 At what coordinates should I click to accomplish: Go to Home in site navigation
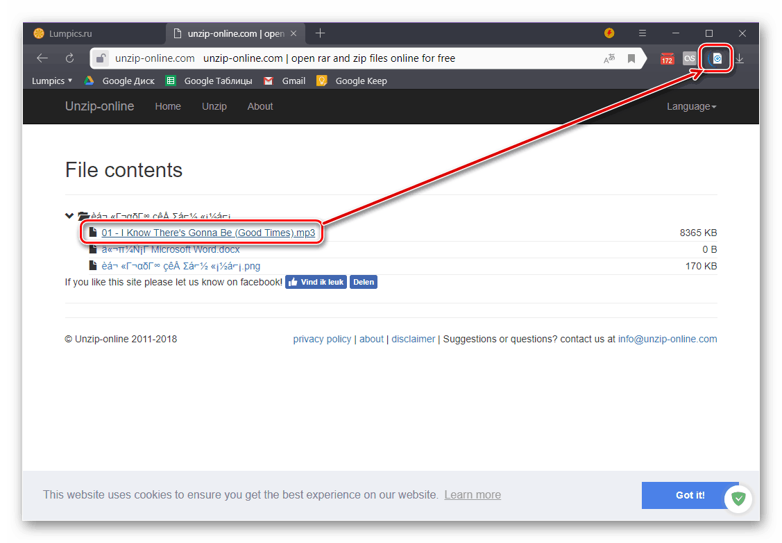[168, 106]
